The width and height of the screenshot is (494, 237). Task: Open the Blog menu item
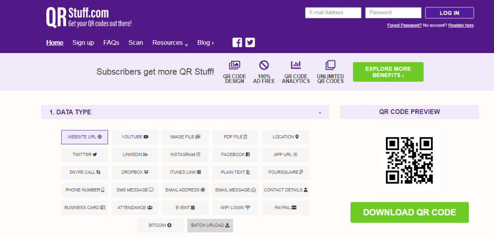(206, 43)
